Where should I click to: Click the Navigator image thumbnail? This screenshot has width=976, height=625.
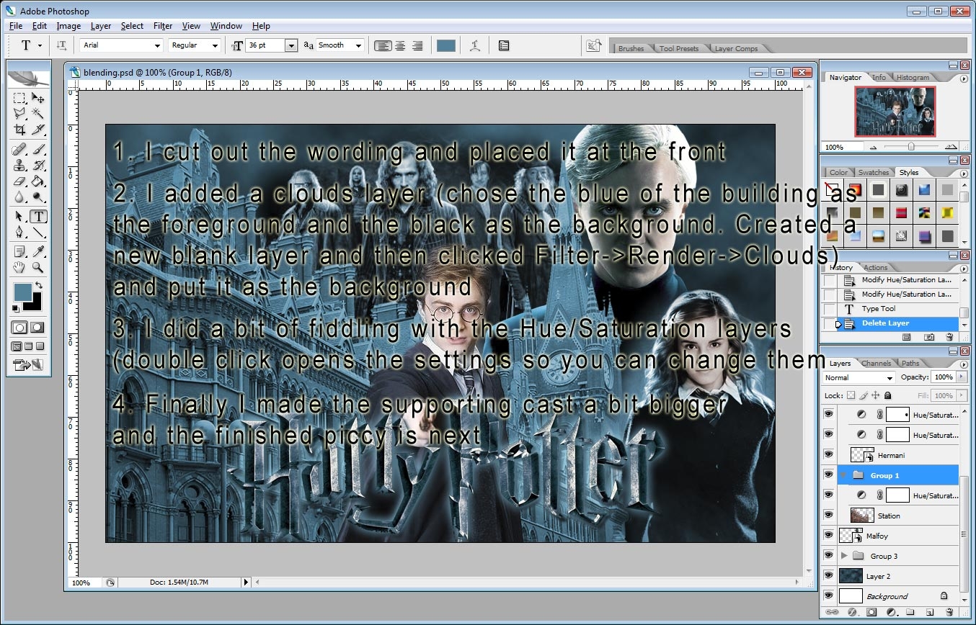(895, 111)
